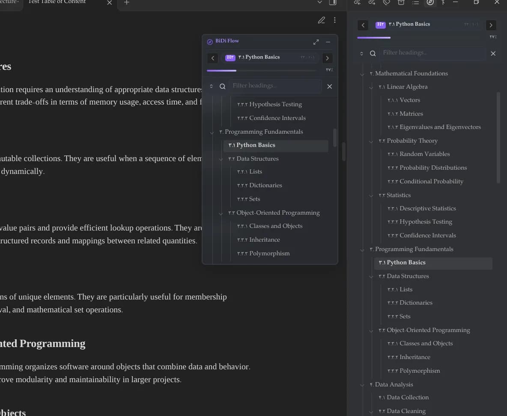
Task: Go to next heading in the floating panel
Action: point(327,58)
